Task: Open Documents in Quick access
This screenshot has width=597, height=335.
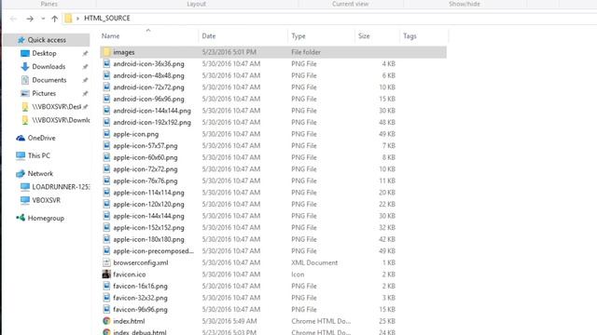Action: click(49, 80)
